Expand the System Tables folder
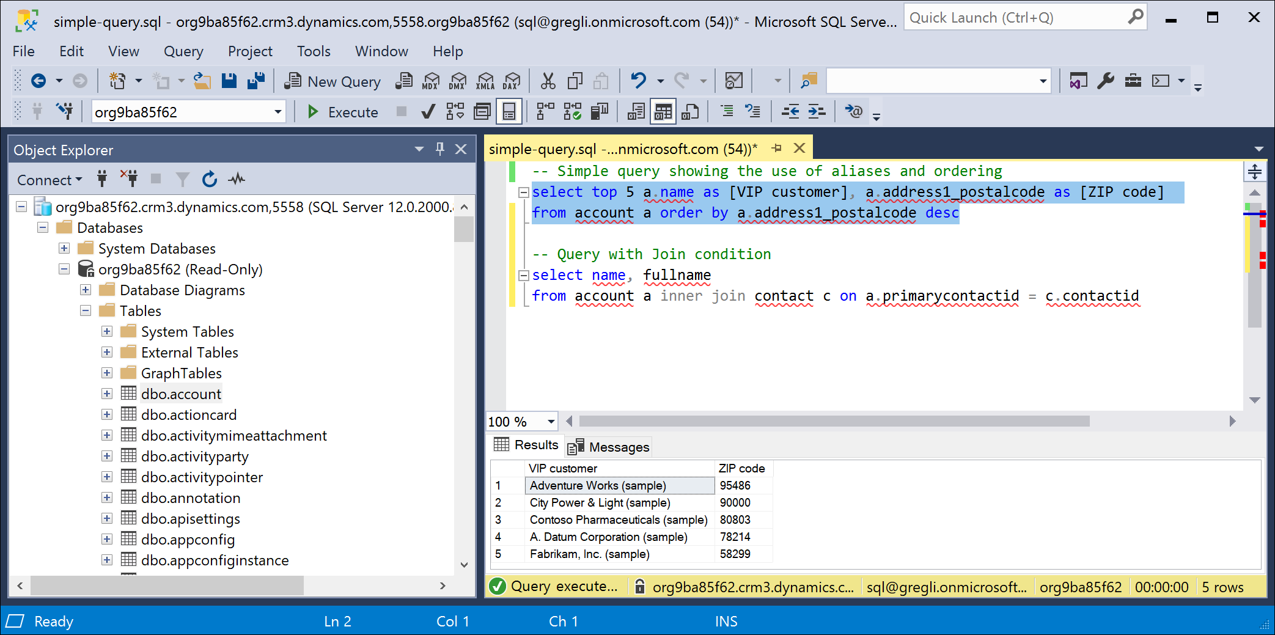This screenshot has height=635, width=1275. click(108, 331)
